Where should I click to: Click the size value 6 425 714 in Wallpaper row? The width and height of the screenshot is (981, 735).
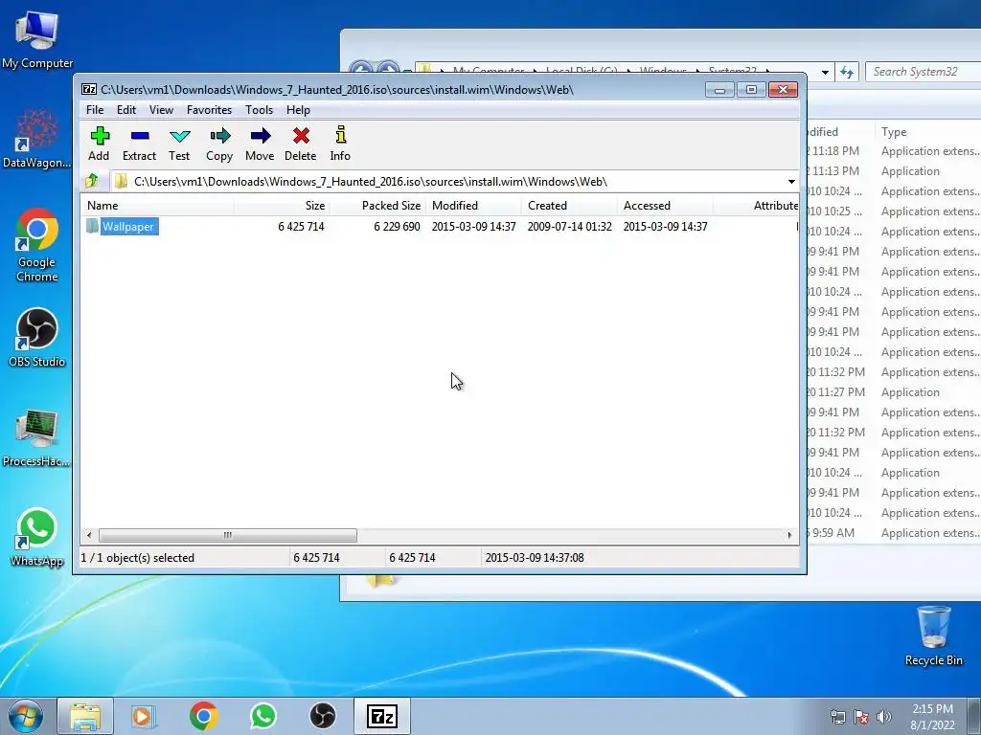(301, 226)
